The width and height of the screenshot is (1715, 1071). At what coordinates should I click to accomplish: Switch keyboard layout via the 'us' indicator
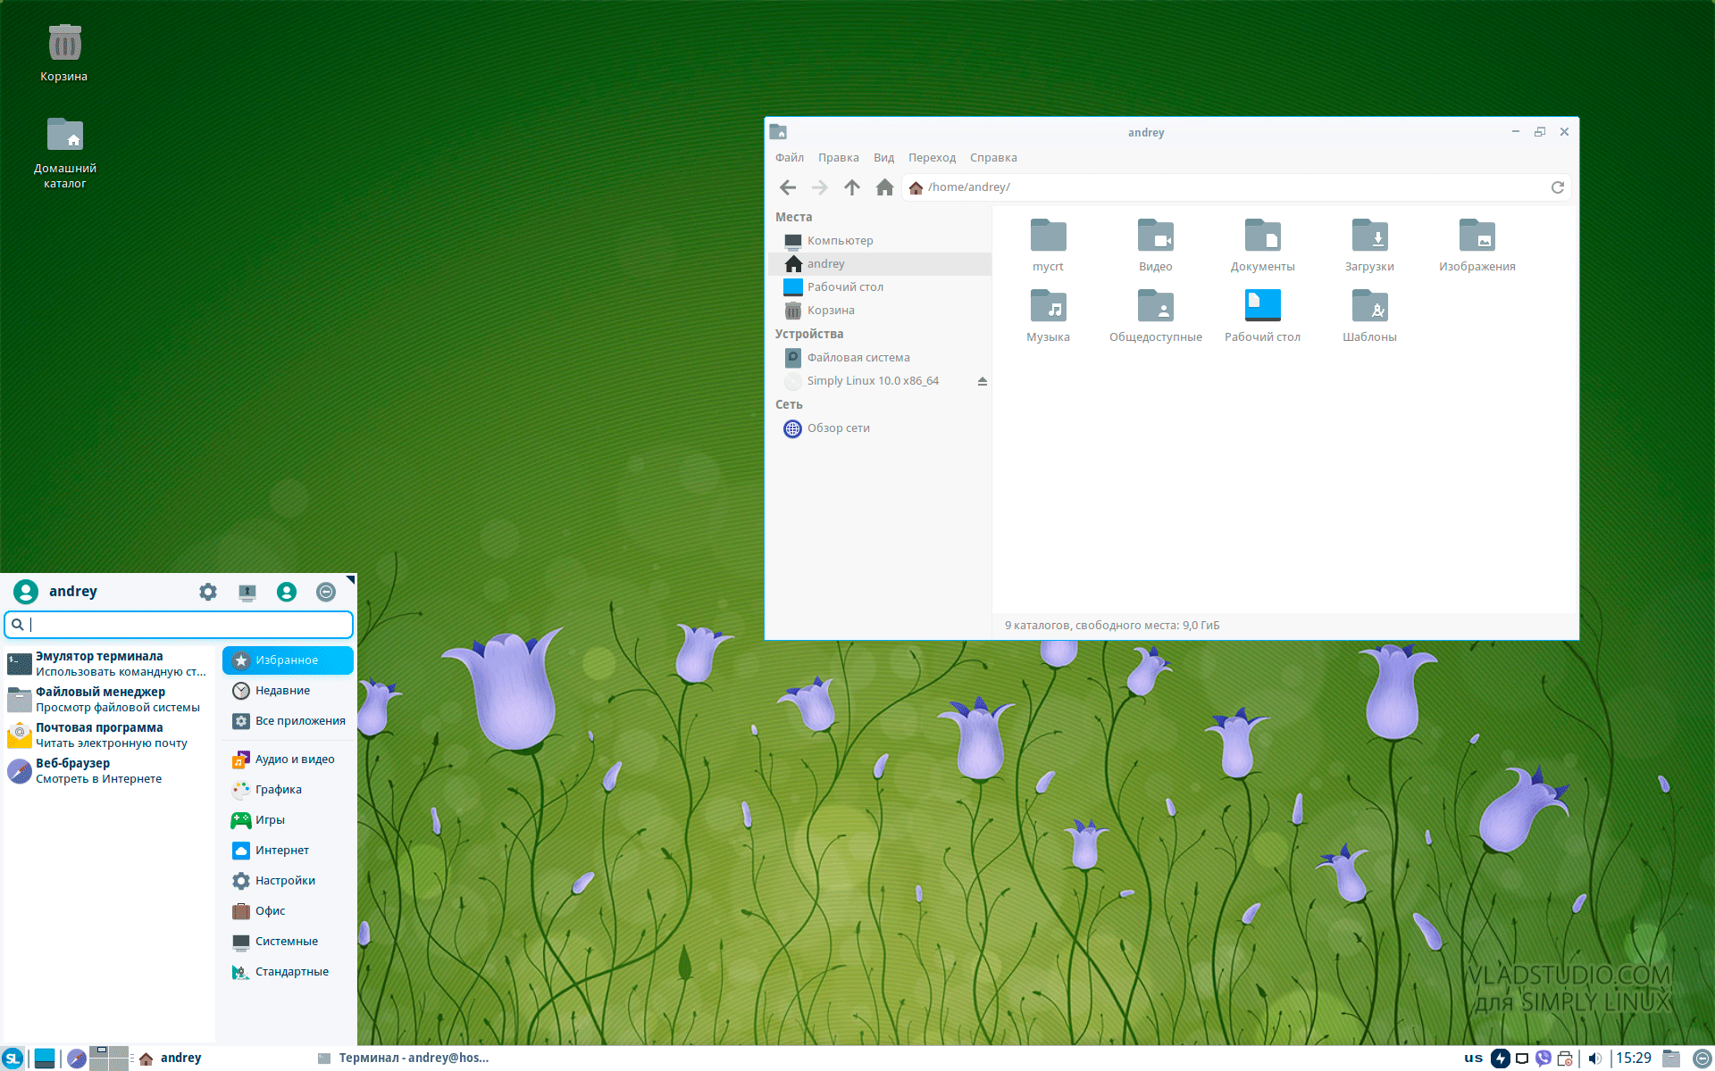click(1474, 1058)
